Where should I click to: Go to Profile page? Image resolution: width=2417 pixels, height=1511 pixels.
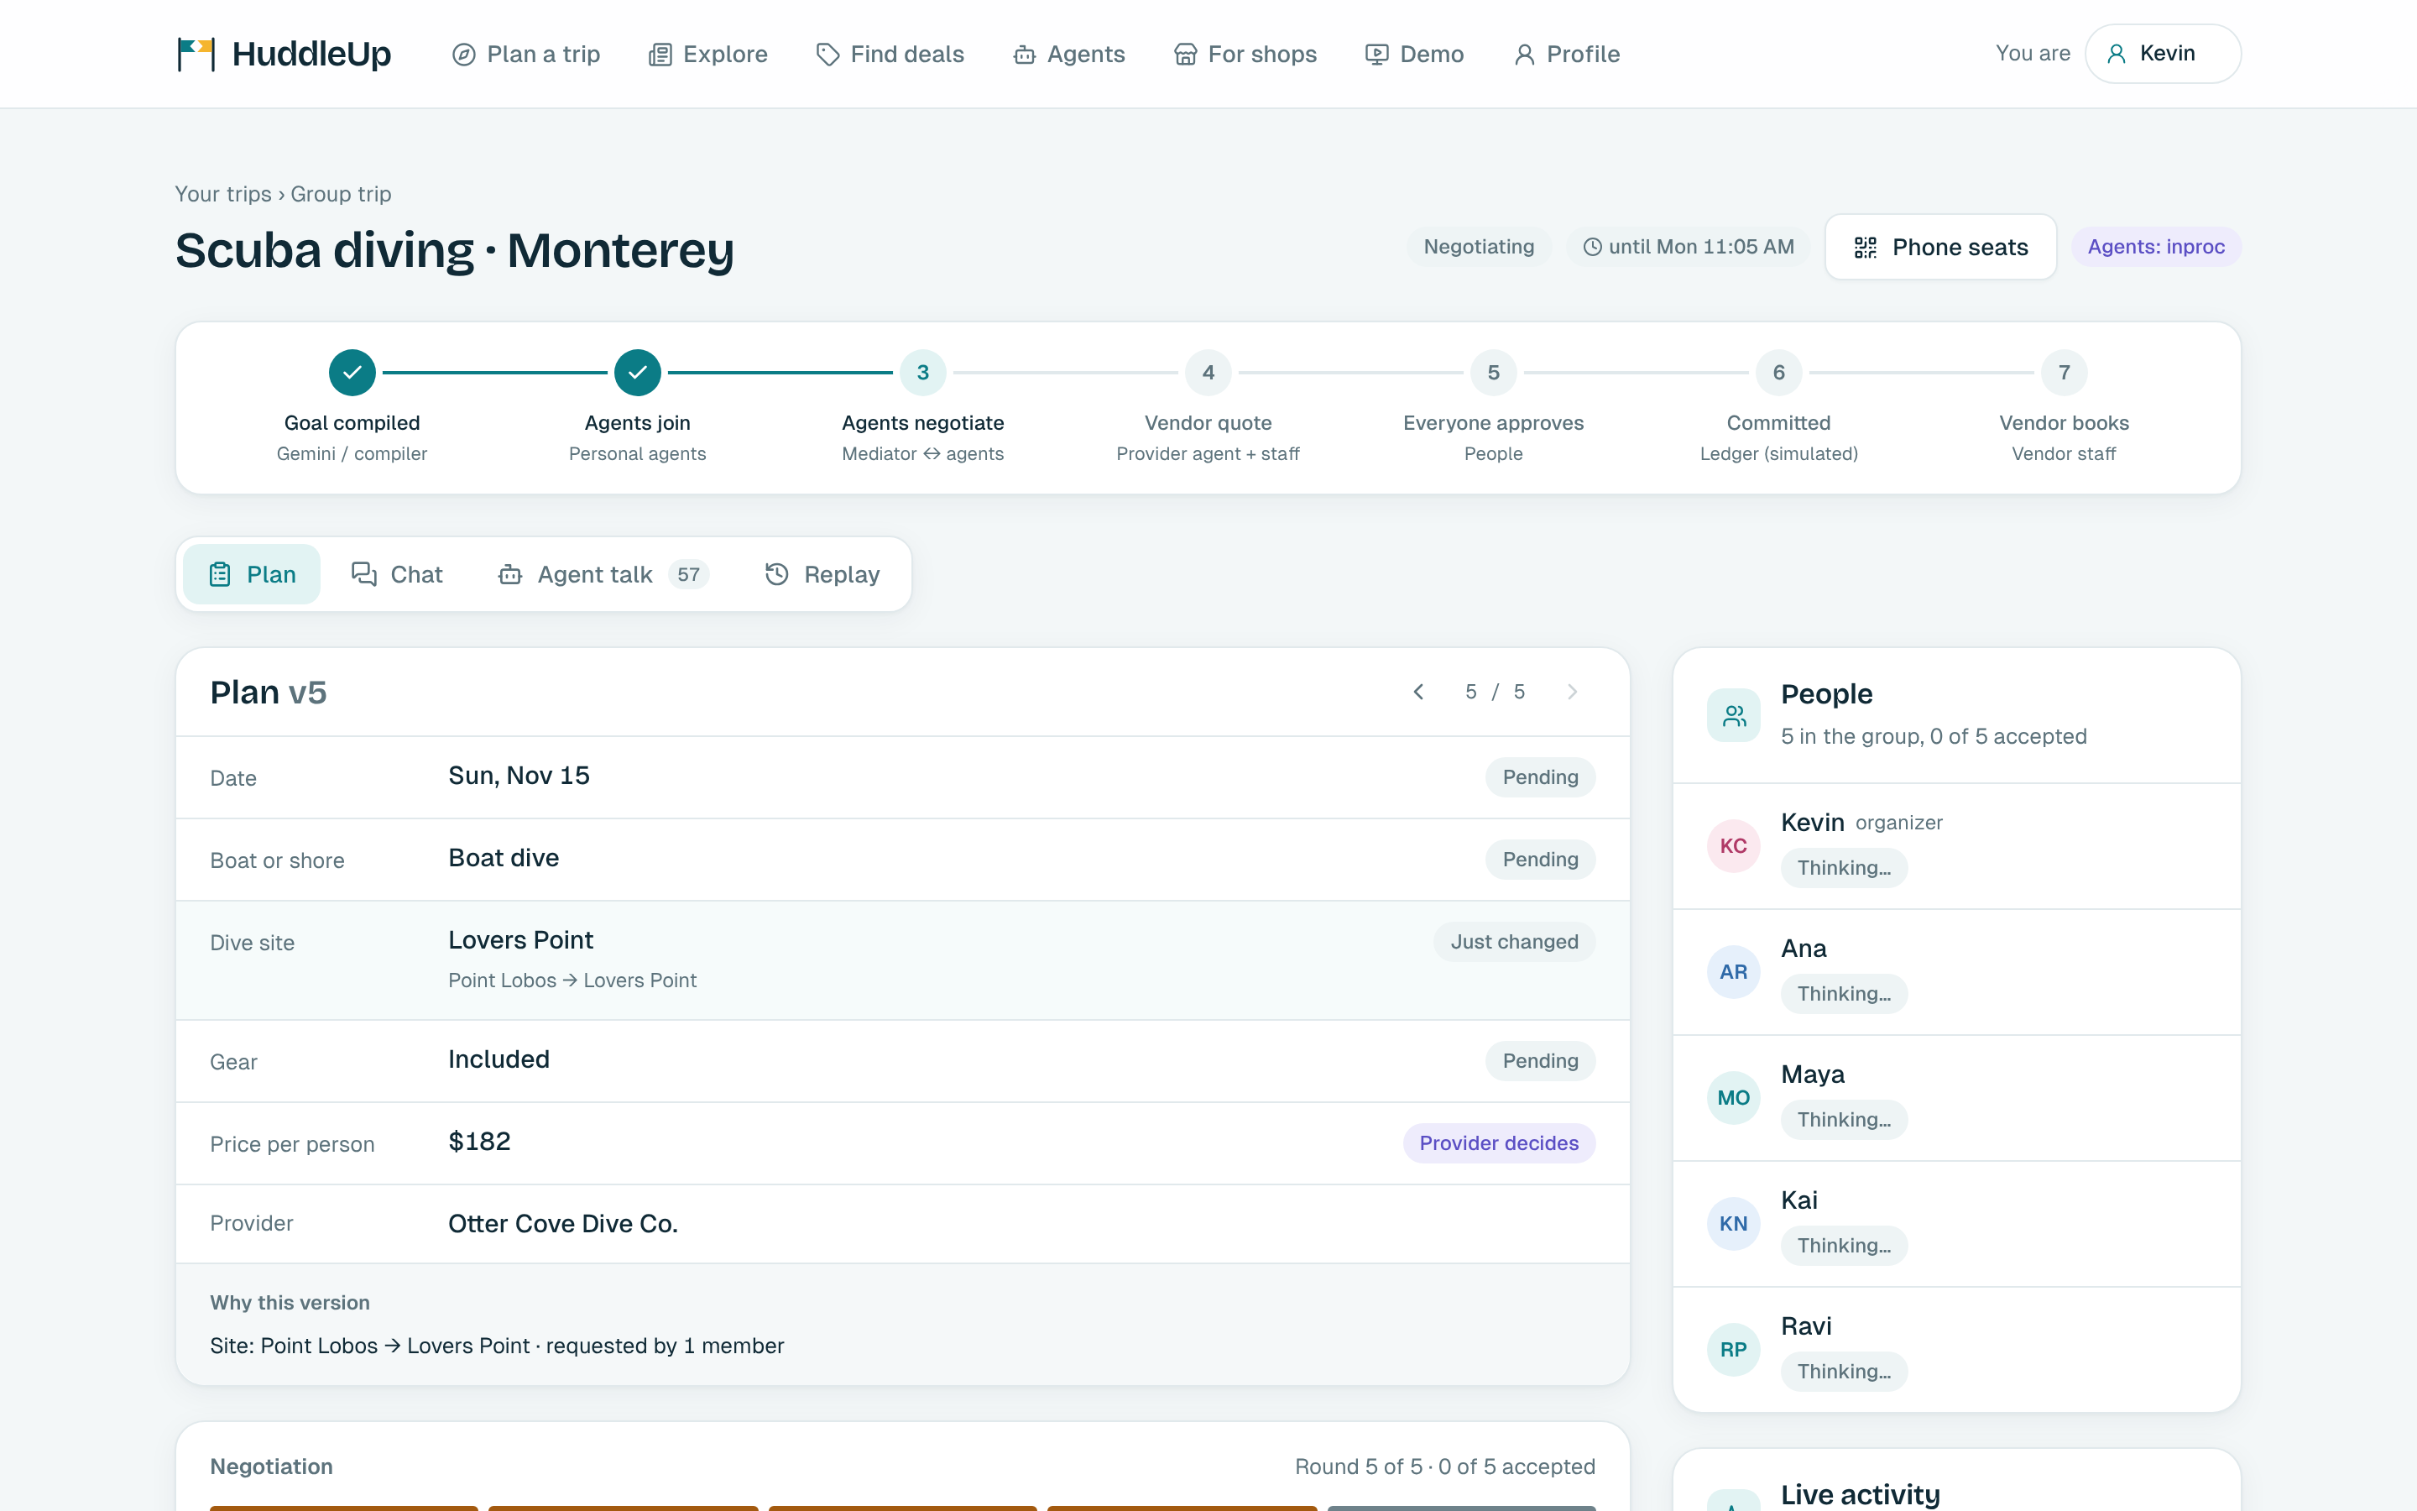1566,54
